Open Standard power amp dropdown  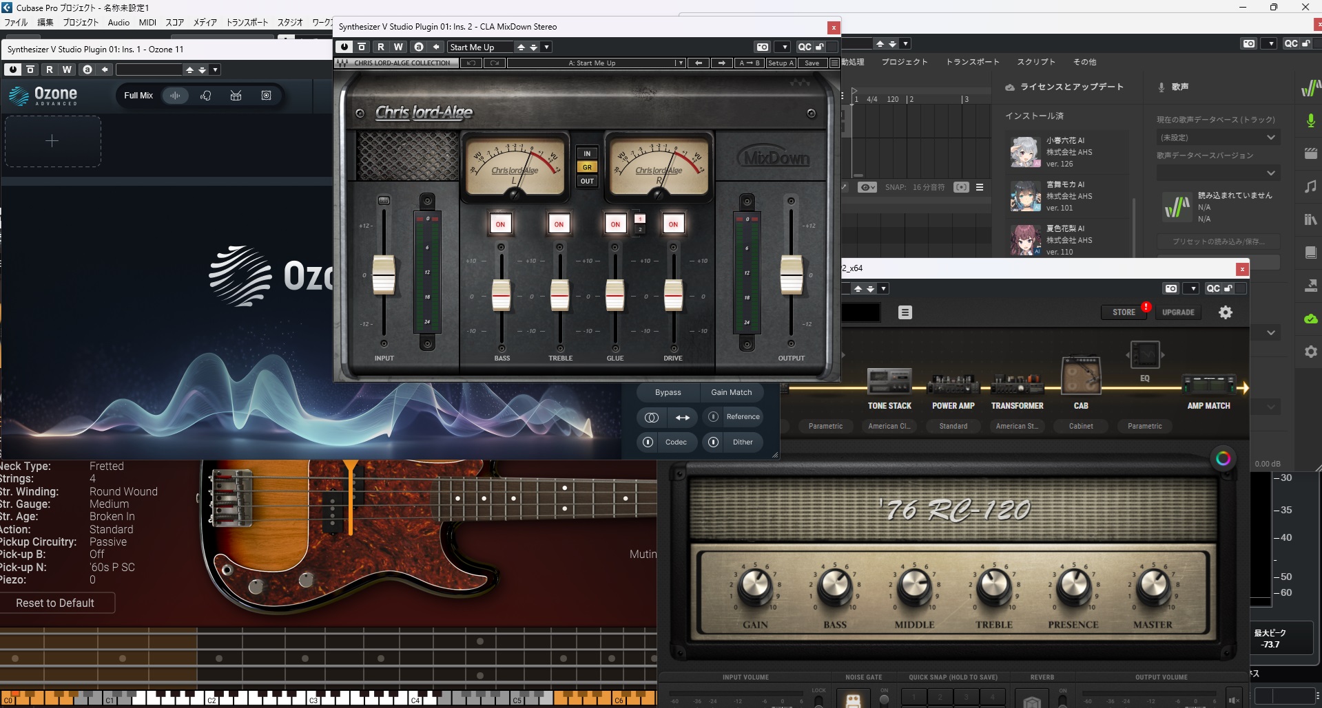953,426
